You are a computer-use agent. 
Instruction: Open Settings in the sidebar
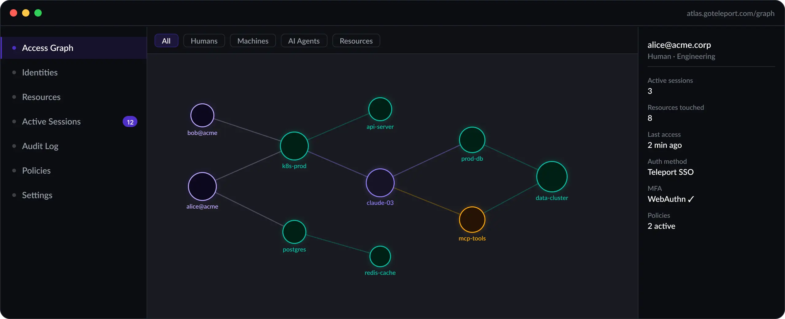pos(74,195)
